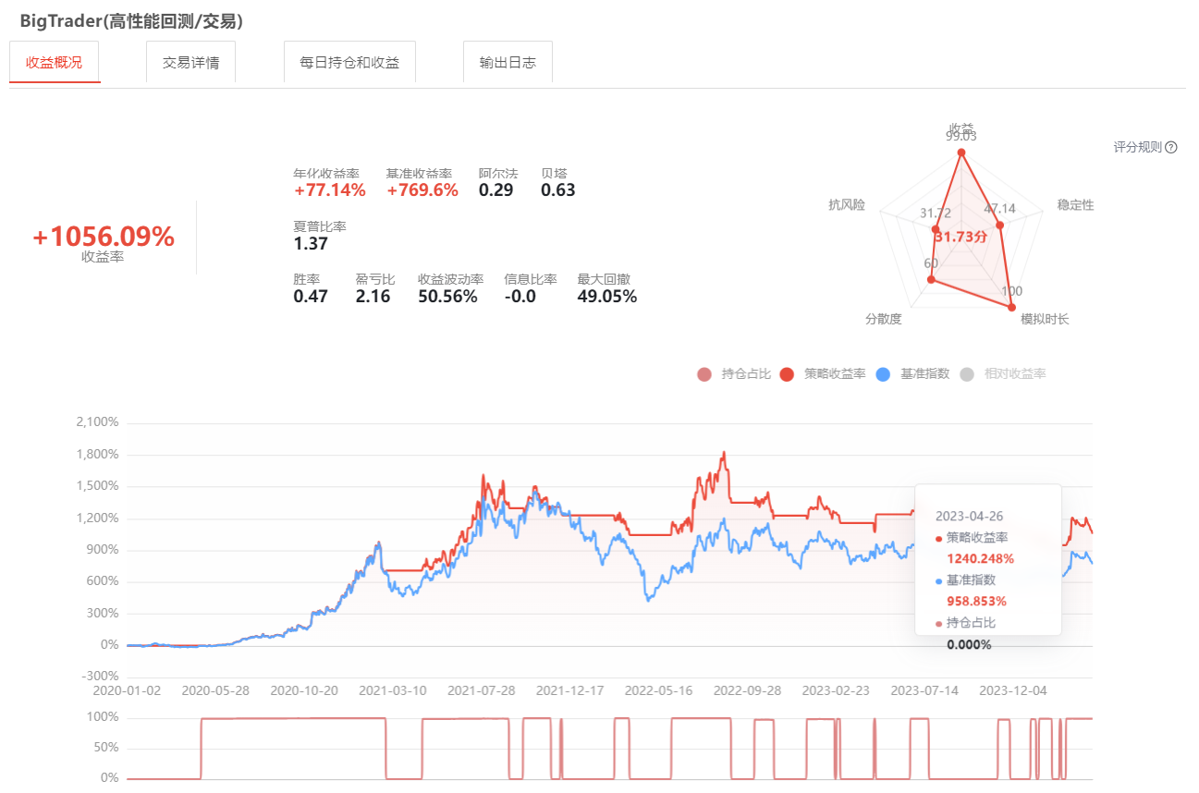This screenshot has width=1199, height=793.
Task: Toggle 持仓占比 series in chart legend
Action: click(x=735, y=374)
